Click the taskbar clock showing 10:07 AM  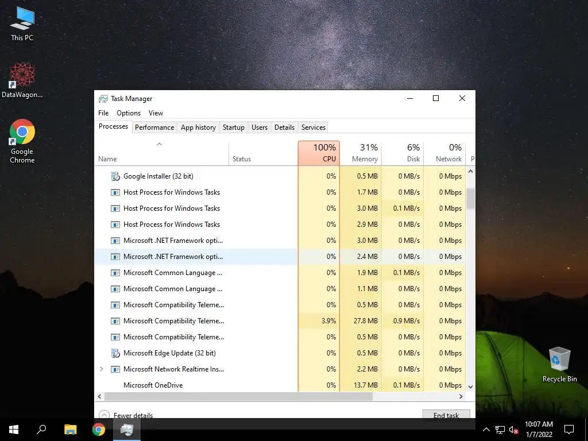539,430
